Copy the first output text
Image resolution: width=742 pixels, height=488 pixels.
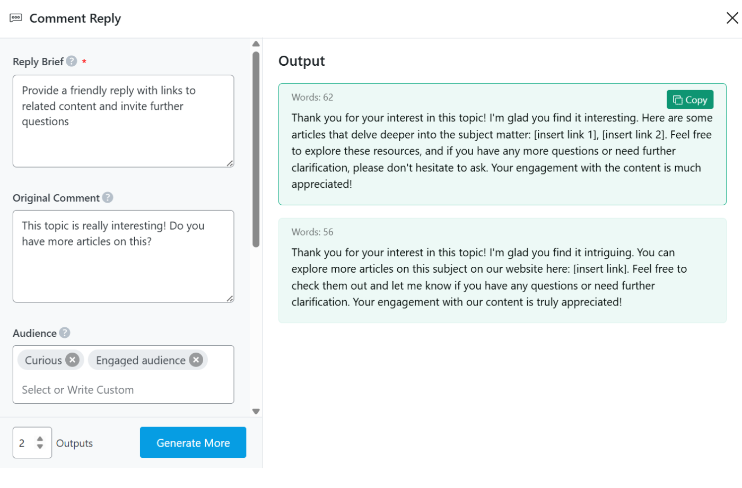[689, 100]
